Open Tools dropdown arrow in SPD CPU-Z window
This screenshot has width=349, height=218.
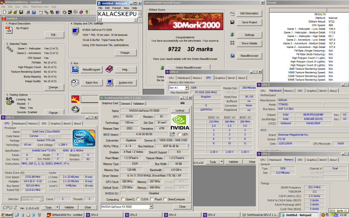click(222, 162)
